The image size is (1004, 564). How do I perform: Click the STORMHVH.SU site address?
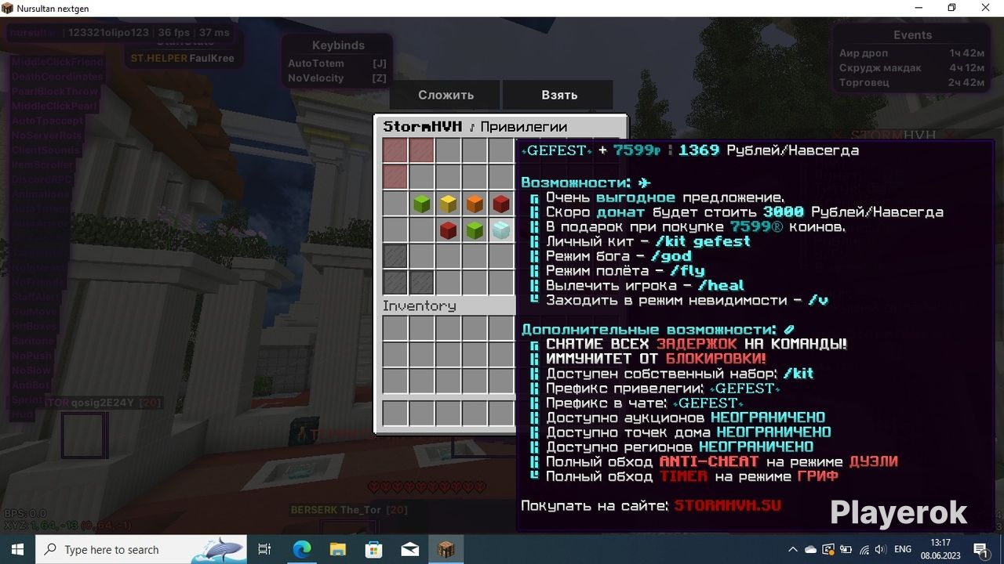pyautogui.click(x=728, y=506)
